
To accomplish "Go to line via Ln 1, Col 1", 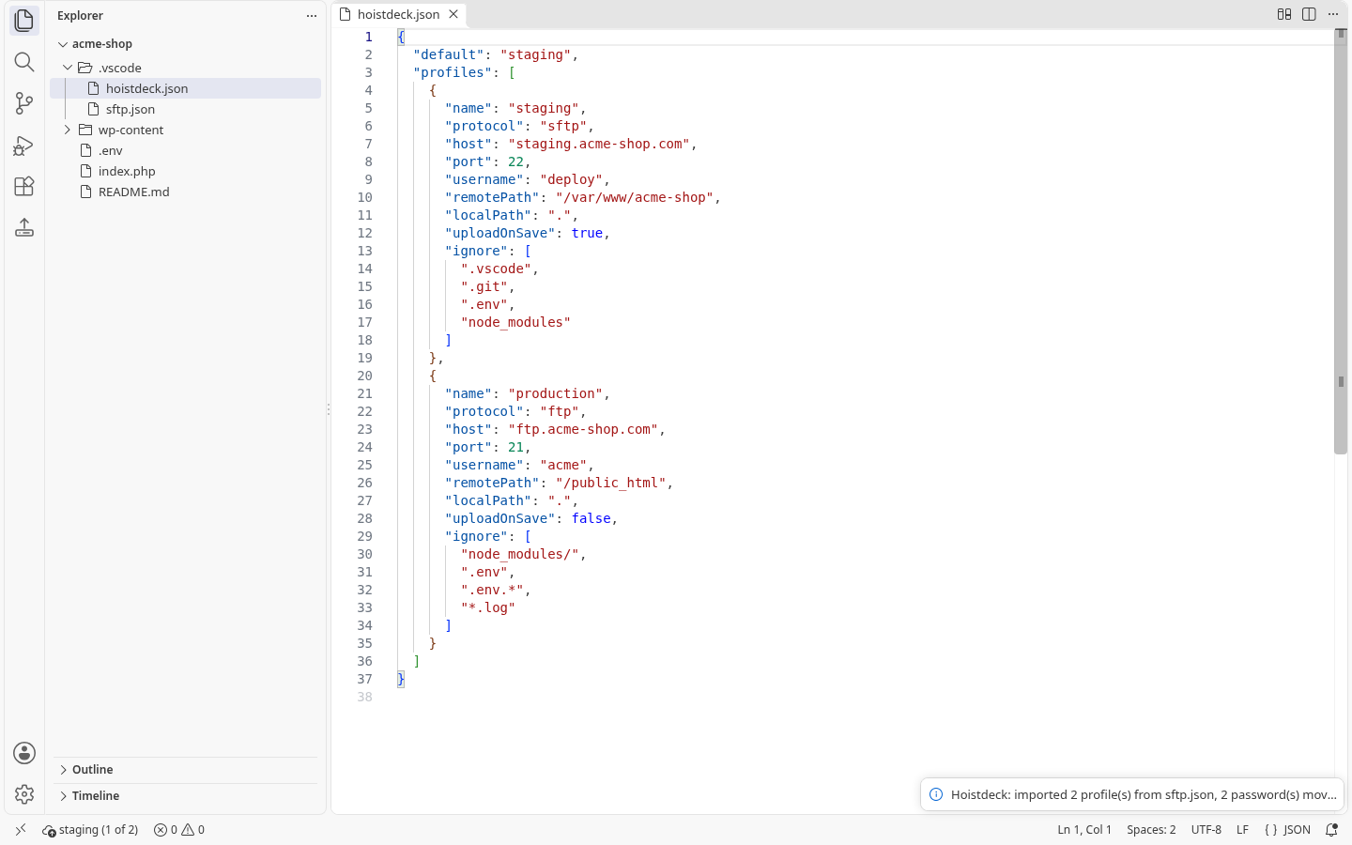I will [1084, 830].
